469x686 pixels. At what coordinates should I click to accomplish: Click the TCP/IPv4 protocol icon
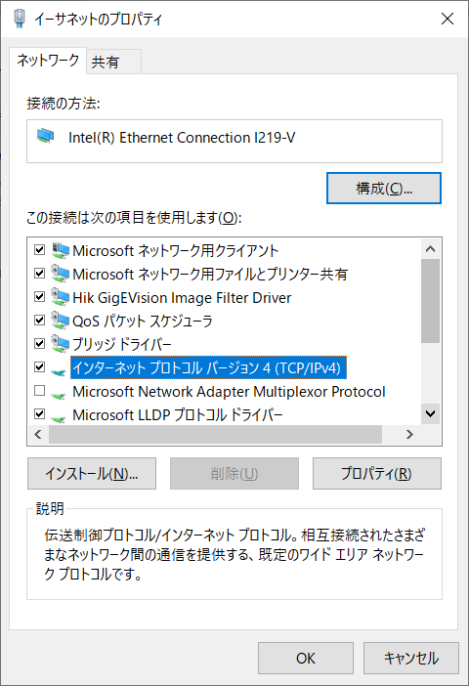click(59, 372)
